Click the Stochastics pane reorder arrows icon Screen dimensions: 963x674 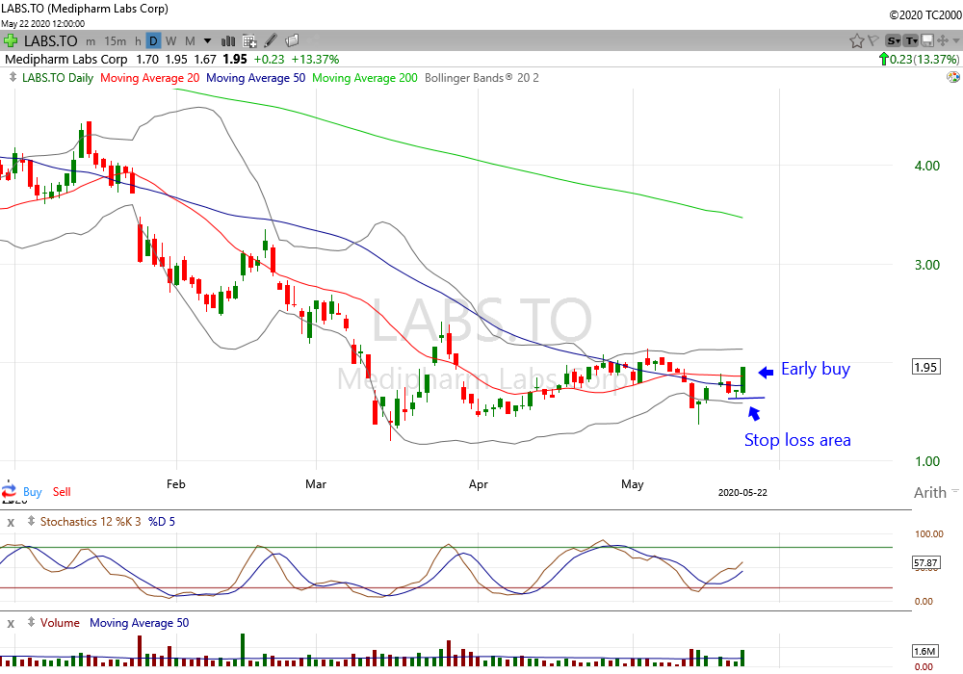31,521
